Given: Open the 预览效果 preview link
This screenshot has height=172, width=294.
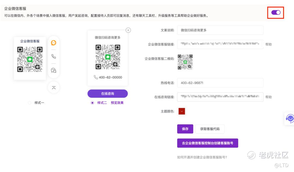Looking at the screenshot, I should point(117,103).
